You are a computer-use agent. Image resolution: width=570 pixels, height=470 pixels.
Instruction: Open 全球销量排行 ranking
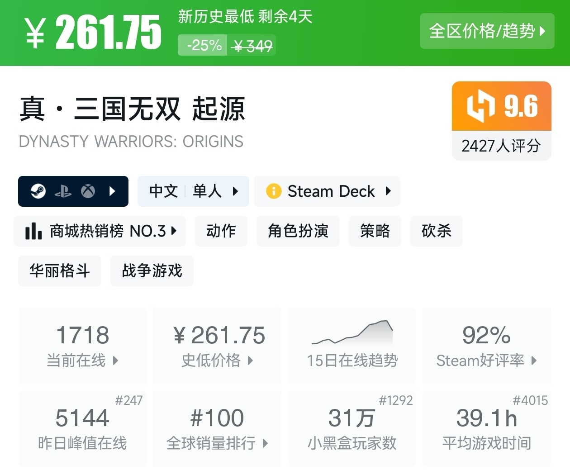217,428
